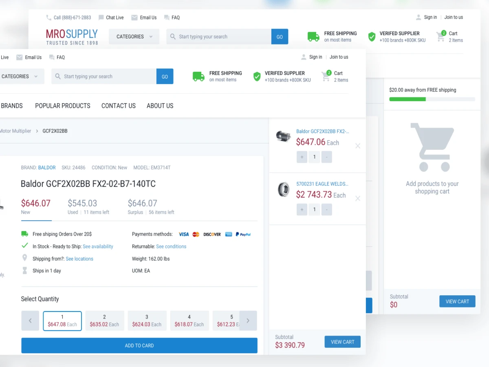Click green truck icon in front window header
Image resolution: width=489 pixels, height=367 pixels.
coord(198,77)
